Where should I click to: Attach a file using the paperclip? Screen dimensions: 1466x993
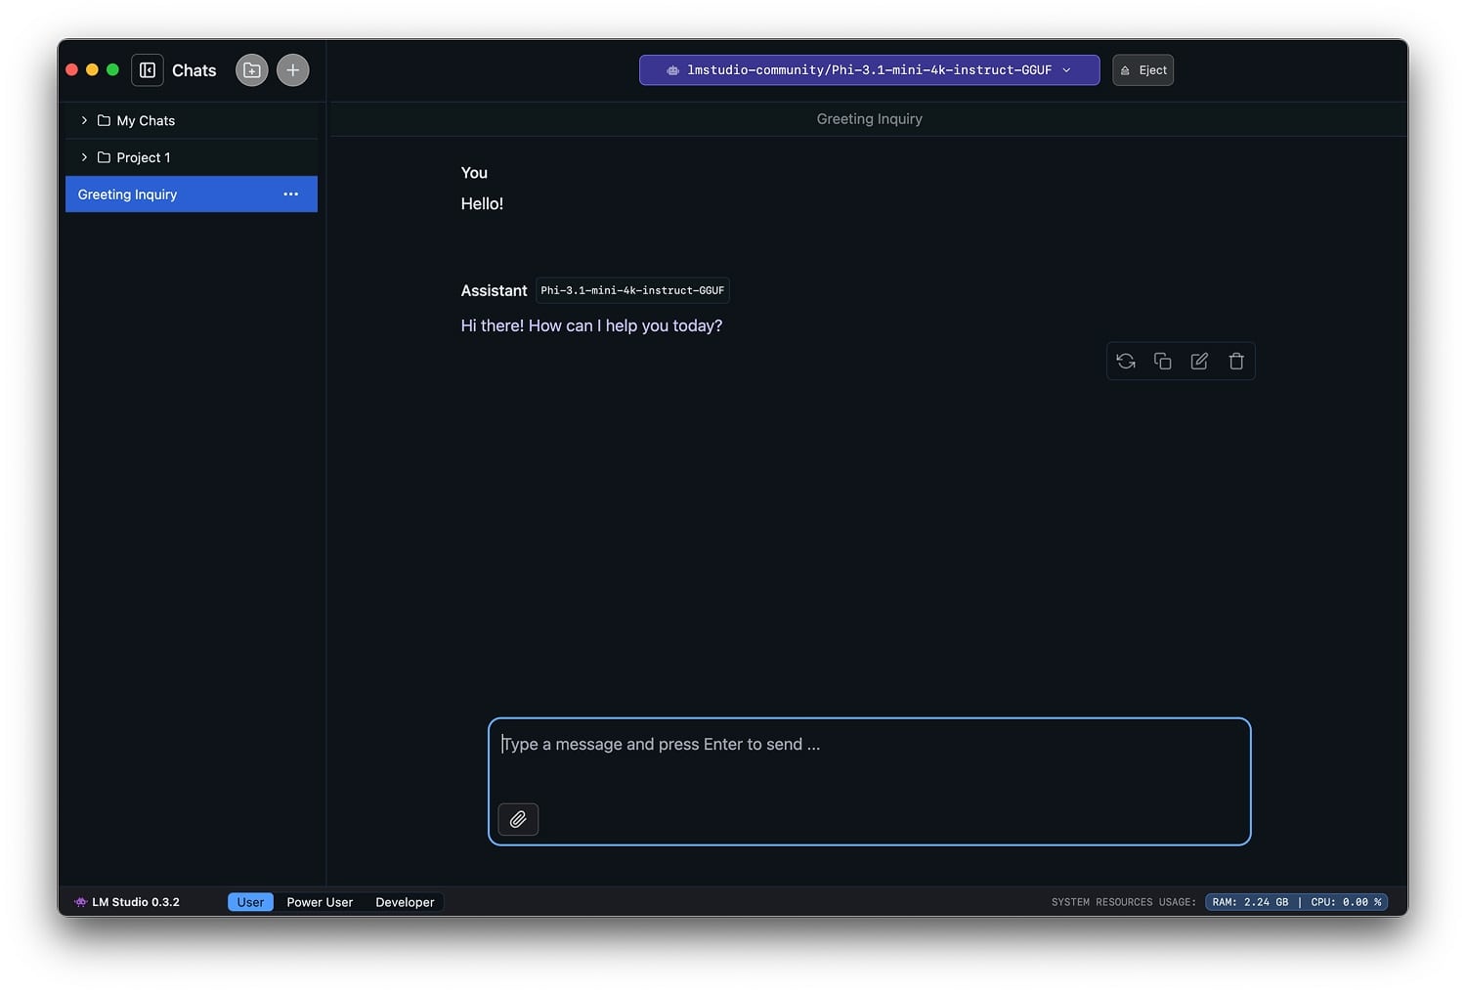[518, 819]
